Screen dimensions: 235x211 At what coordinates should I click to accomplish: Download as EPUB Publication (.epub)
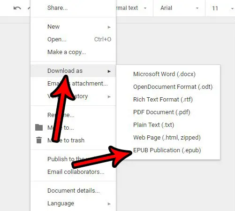coord(168,150)
